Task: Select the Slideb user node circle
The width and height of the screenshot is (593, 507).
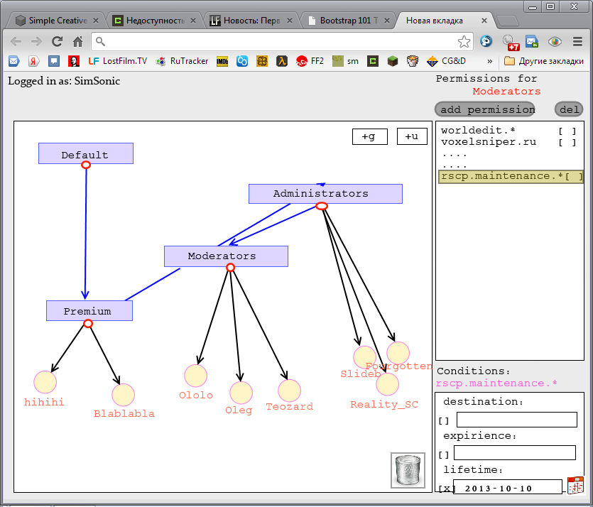Action: 364,357
